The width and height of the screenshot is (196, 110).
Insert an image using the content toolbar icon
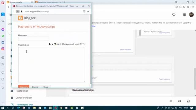55,44
